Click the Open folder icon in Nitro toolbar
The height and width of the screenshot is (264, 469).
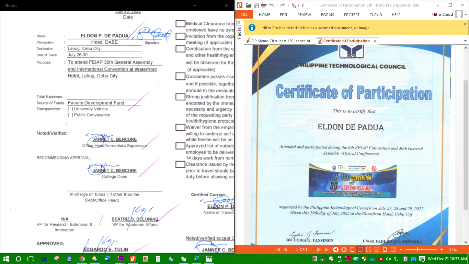pos(249,5)
